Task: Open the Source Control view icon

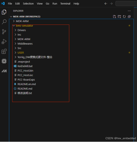Action: pos(4,32)
